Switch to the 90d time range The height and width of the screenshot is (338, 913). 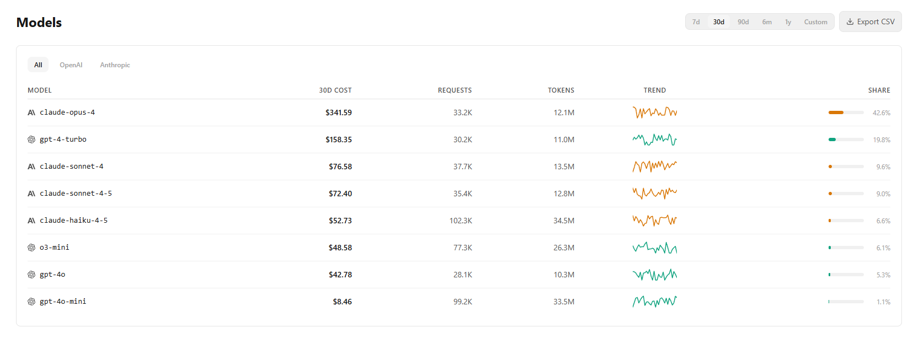click(743, 22)
